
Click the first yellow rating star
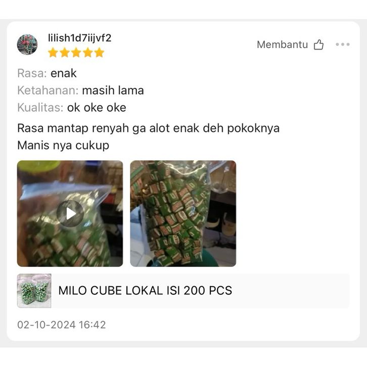point(53,53)
